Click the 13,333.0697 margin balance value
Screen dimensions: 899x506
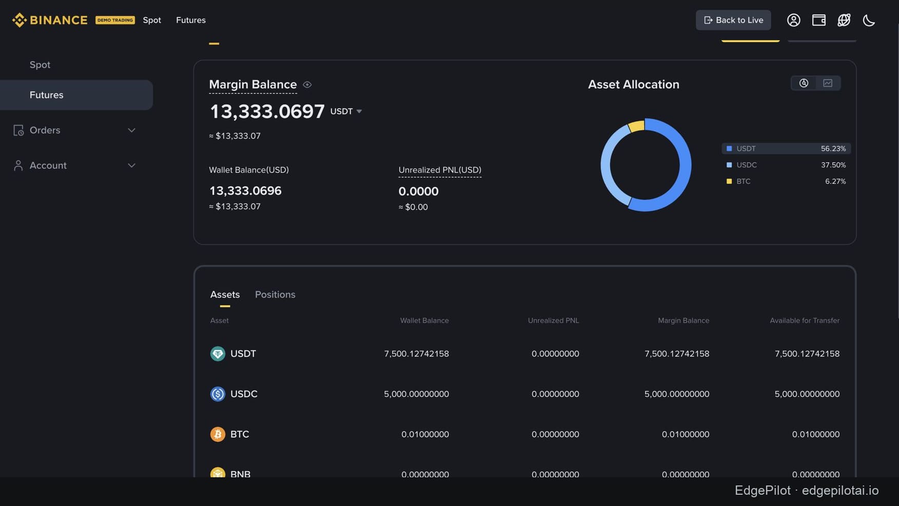click(x=267, y=111)
